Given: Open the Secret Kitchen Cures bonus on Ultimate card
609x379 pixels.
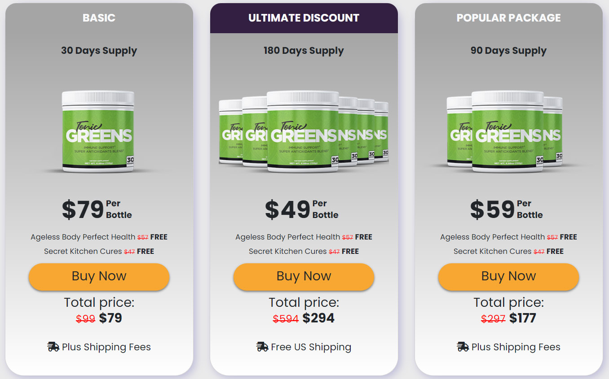Looking at the screenshot, I should click(x=304, y=251).
